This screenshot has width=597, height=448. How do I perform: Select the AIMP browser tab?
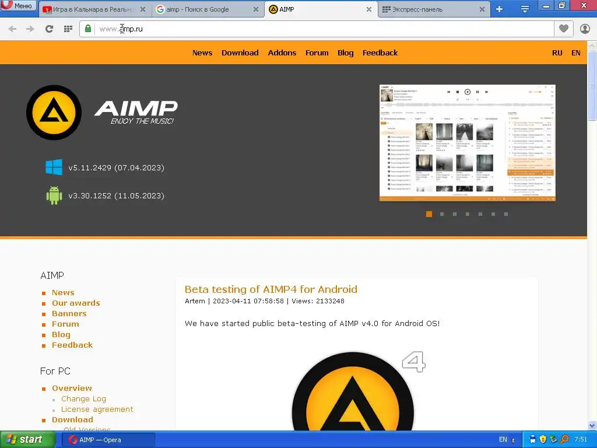(321, 9)
